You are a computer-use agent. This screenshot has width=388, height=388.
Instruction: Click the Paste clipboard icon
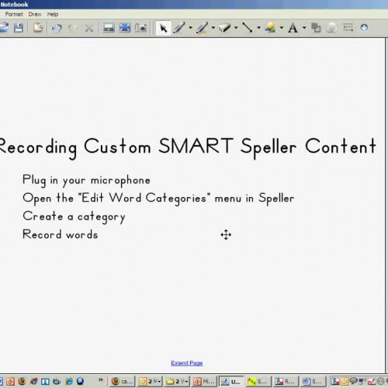coord(38,28)
